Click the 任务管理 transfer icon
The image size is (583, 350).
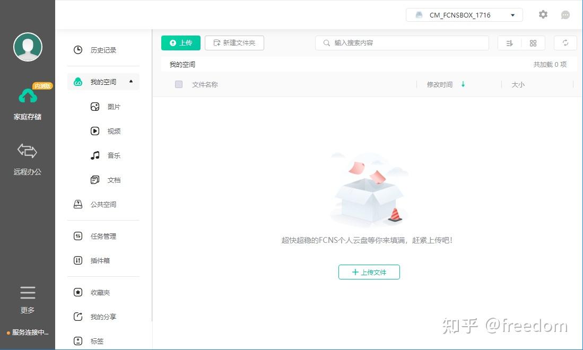(x=77, y=236)
